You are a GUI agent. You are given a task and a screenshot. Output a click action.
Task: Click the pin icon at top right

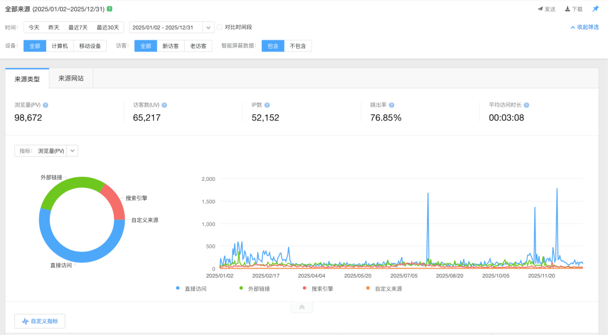(596, 9)
